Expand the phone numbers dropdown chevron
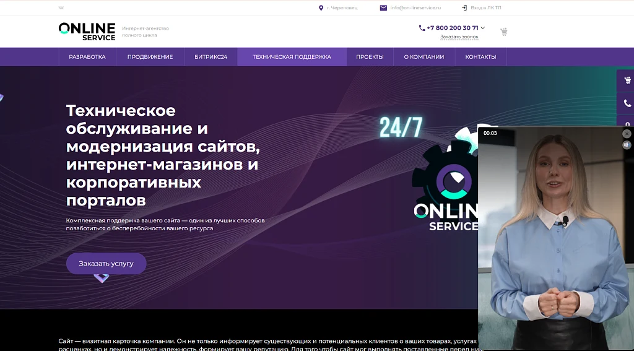Screen dimensions: 634x351 click(x=483, y=28)
